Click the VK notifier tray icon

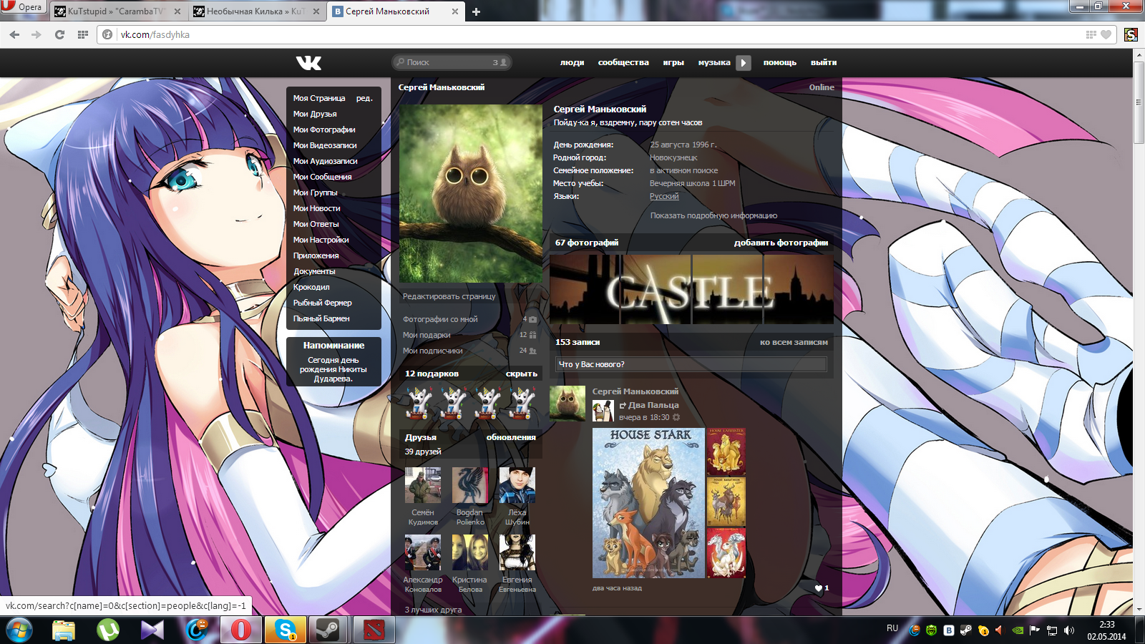[x=949, y=630]
